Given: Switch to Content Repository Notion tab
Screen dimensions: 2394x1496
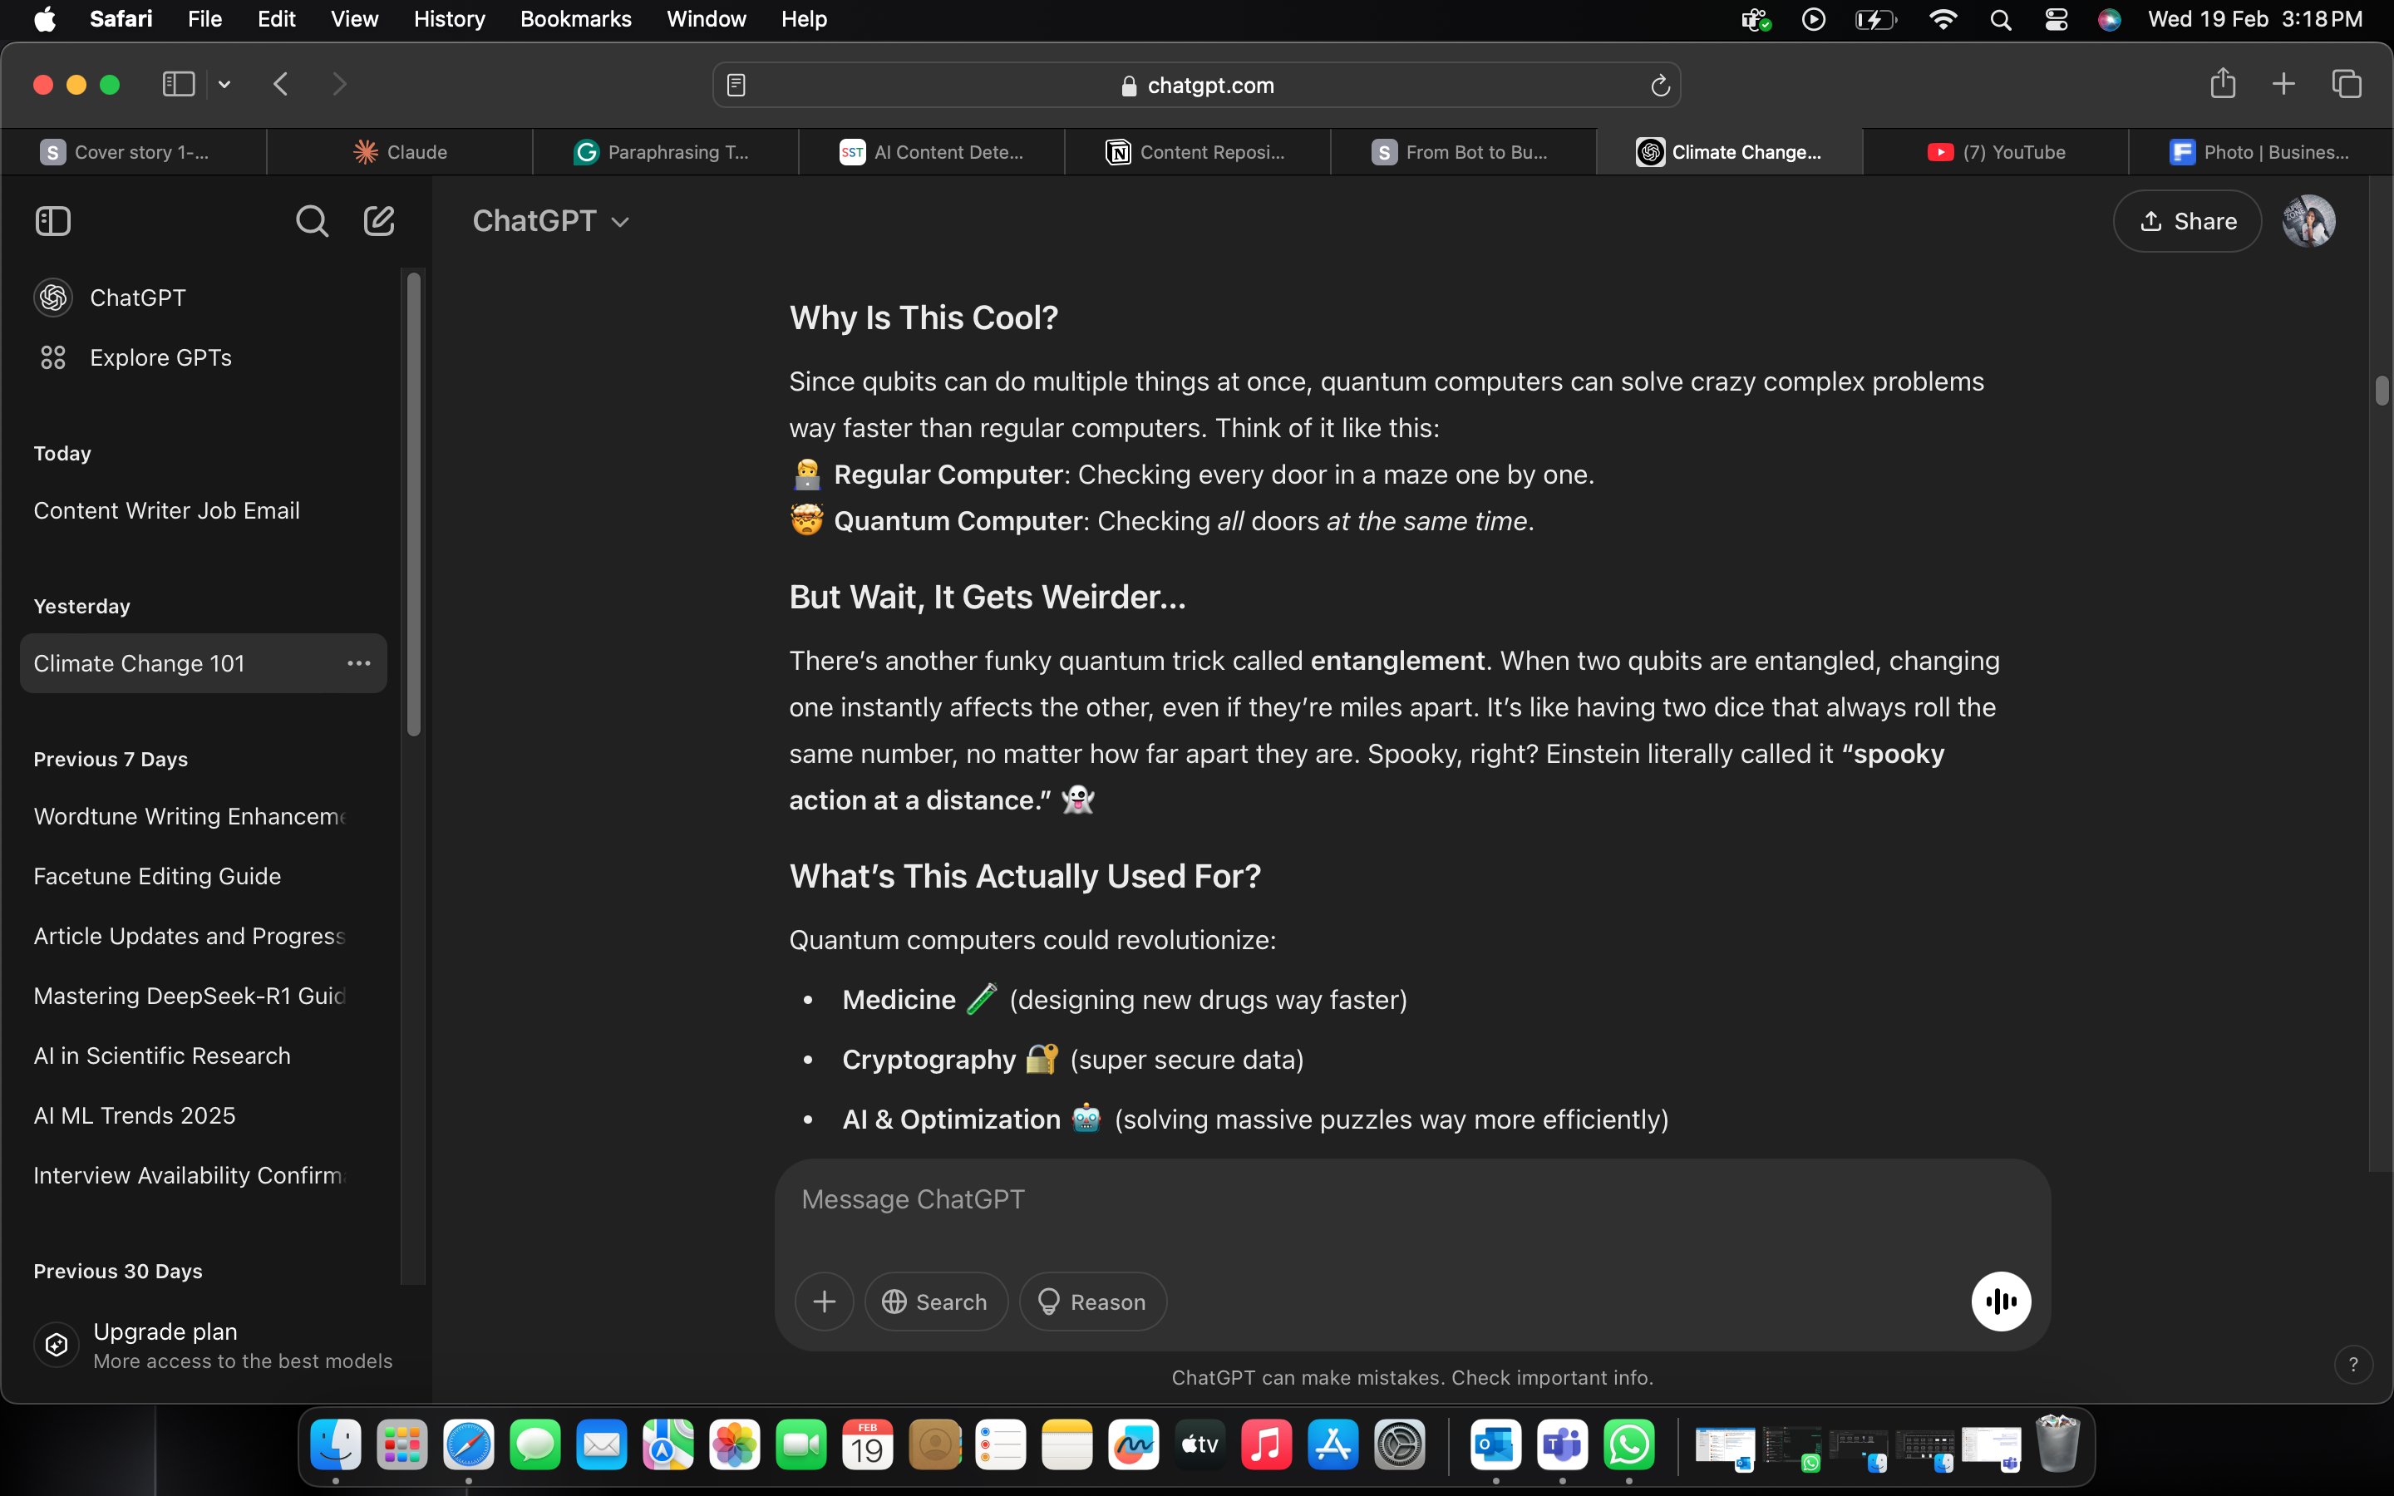Looking at the screenshot, I should click(1198, 151).
